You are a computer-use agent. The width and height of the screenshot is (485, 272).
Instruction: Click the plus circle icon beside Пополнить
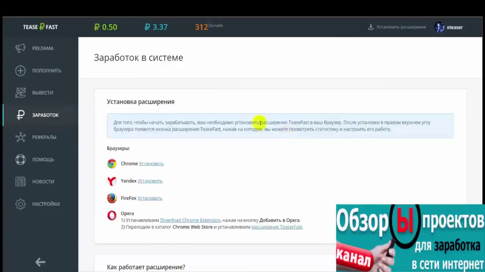pos(20,70)
